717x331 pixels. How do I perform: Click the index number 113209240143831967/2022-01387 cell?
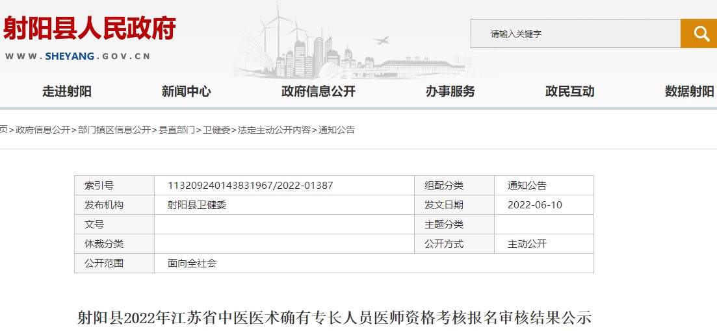click(x=250, y=186)
